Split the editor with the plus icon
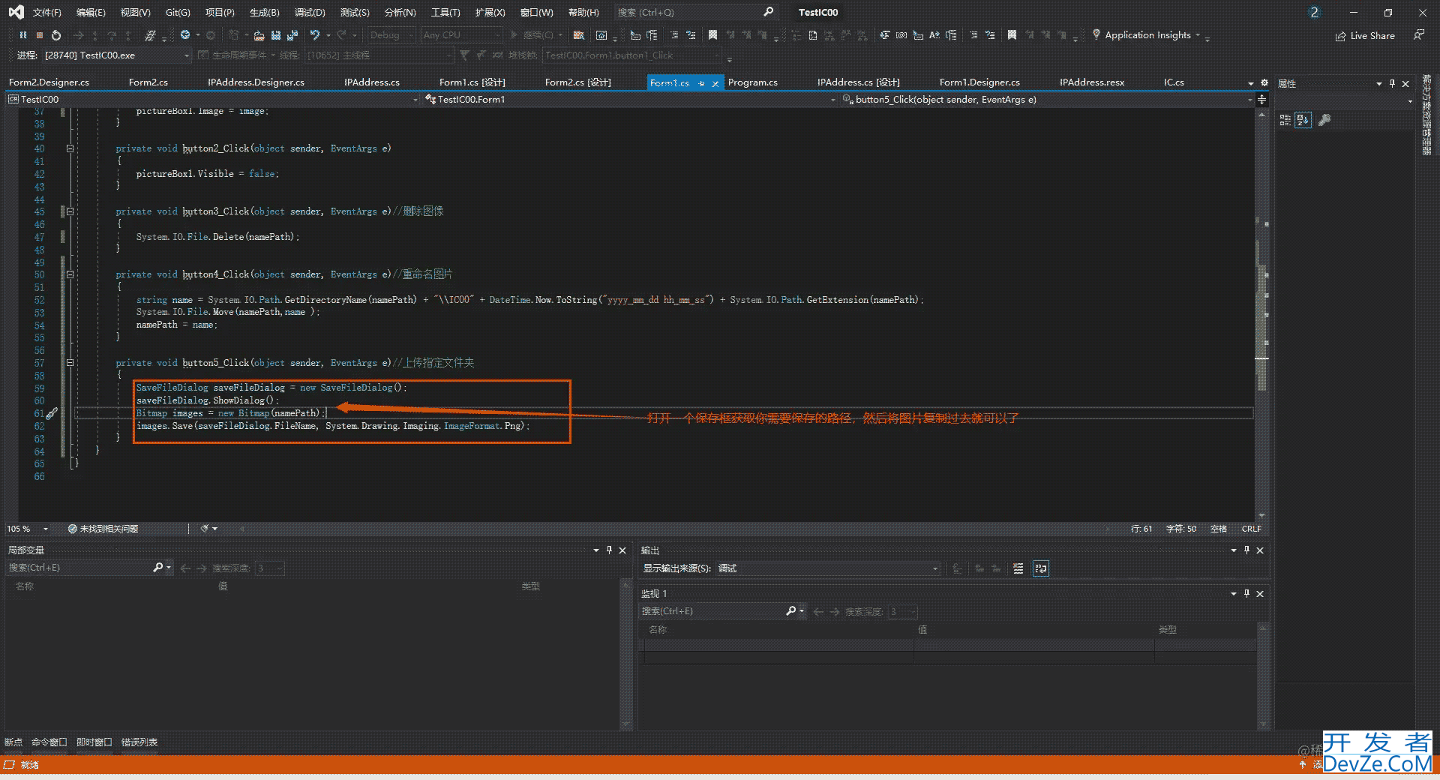This screenshot has height=780, width=1440. tap(1262, 99)
